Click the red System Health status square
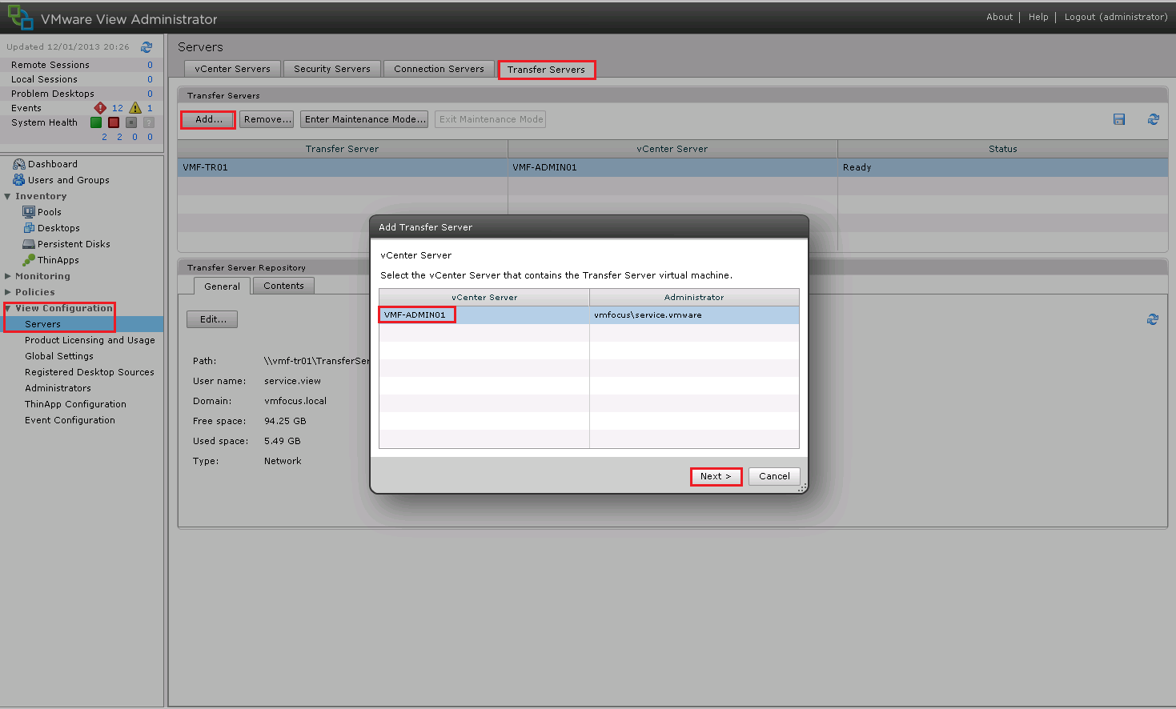 coord(114,122)
